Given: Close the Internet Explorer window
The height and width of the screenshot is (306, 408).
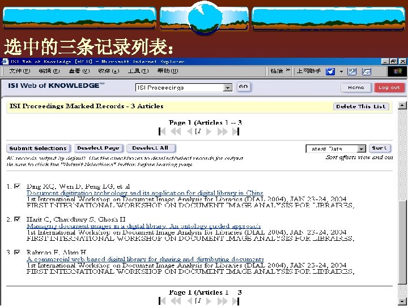Looking at the screenshot, I should [402, 62].
